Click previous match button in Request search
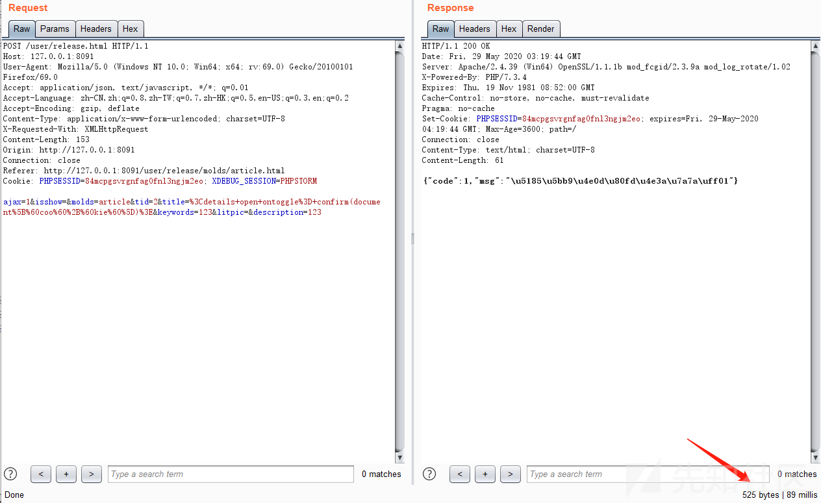This screenshot has width=821, height=503. [x=40, y=474]
